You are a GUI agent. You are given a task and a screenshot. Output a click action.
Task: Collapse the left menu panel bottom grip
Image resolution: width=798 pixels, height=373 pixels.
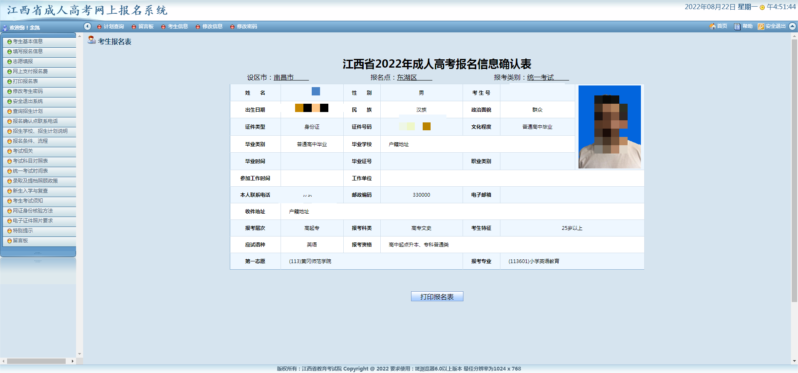[38, 253]
